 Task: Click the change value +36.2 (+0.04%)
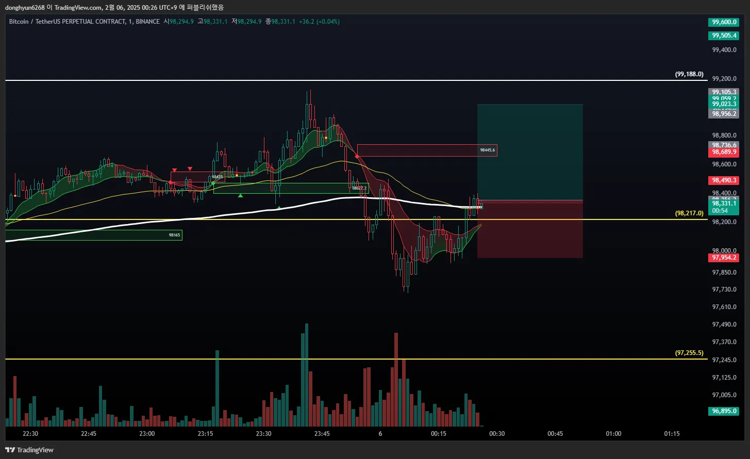pyautogui.click(x=319, y=22)
